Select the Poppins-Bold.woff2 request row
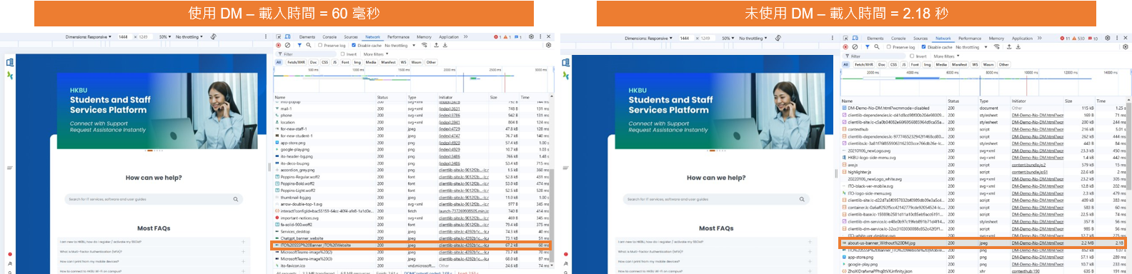Image resolution: width=1132 pixels, height=274 pixels. tap(412, 183)
